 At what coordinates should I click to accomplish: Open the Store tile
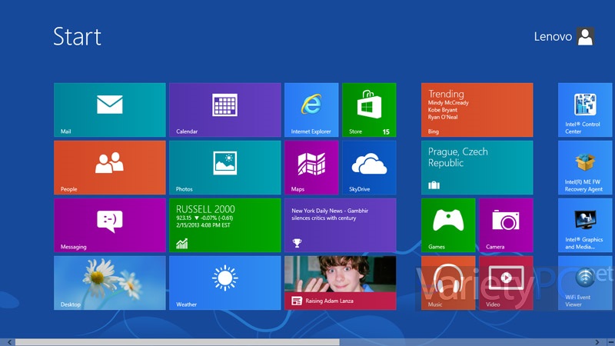[369, 110]
